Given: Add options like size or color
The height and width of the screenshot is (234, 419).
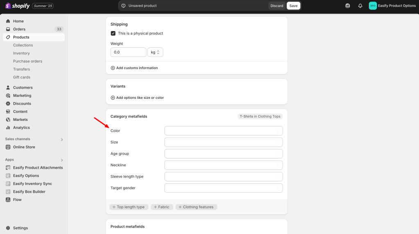Looking at the screenshot, I should pos(137,98).
